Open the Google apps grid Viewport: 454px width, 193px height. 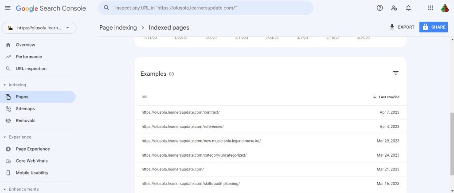(431, 8)
